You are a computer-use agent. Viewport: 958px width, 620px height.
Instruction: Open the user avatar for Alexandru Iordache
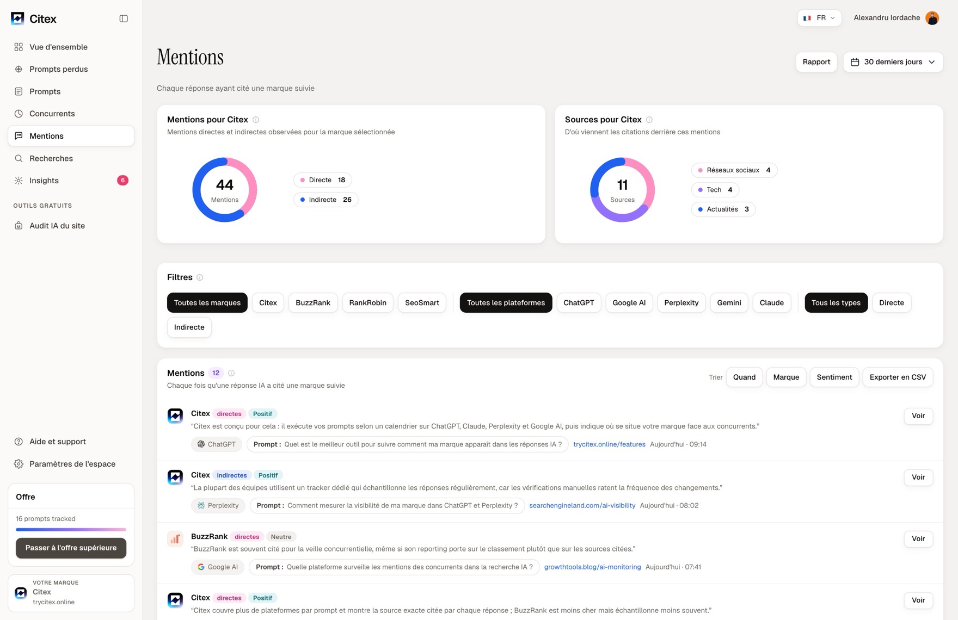pyautogui.click(x=932, y=18)
